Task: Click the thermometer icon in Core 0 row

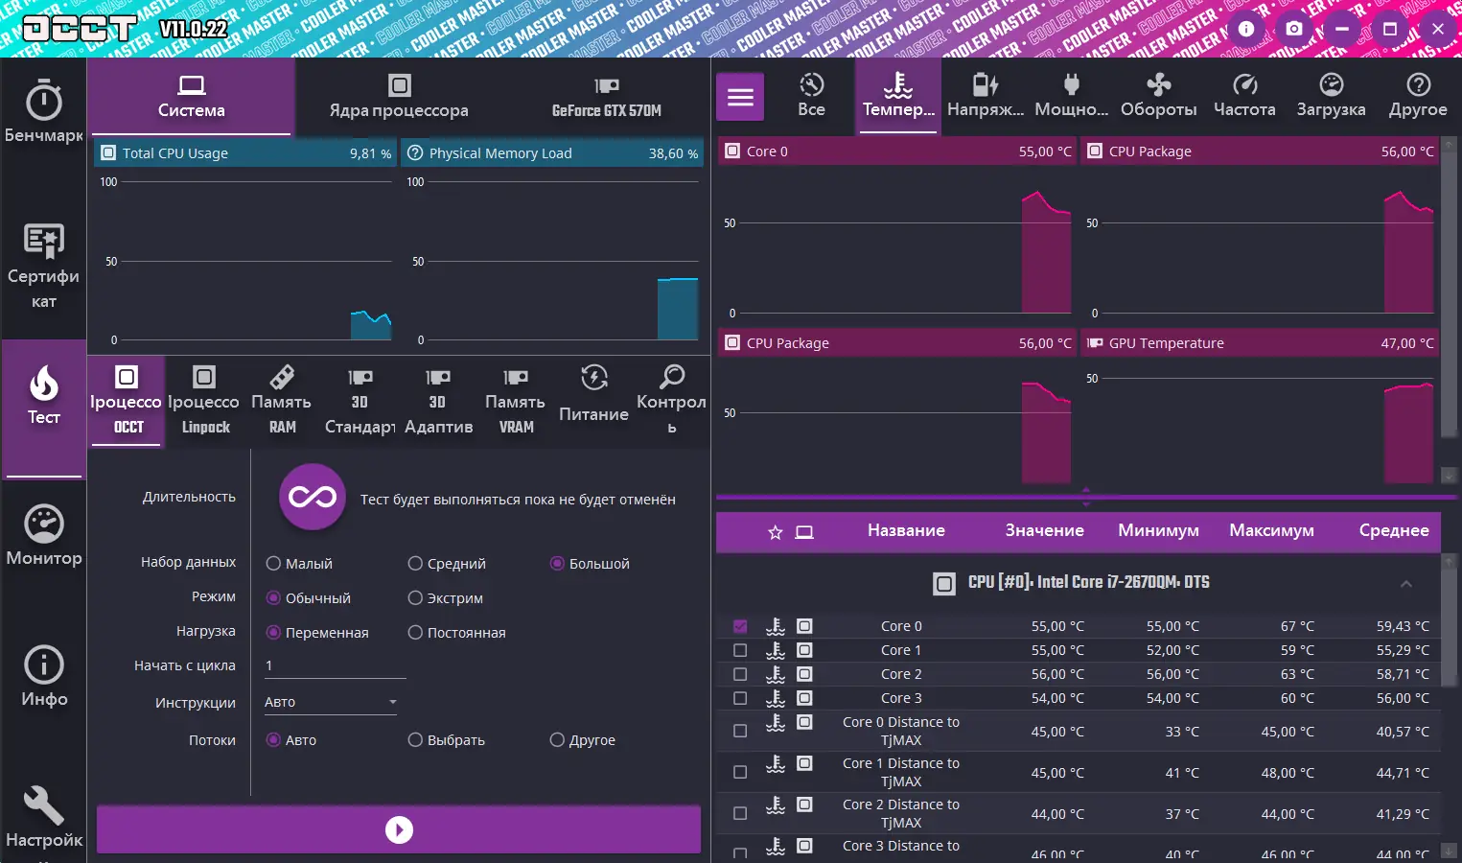Action: tap(776, 626)
